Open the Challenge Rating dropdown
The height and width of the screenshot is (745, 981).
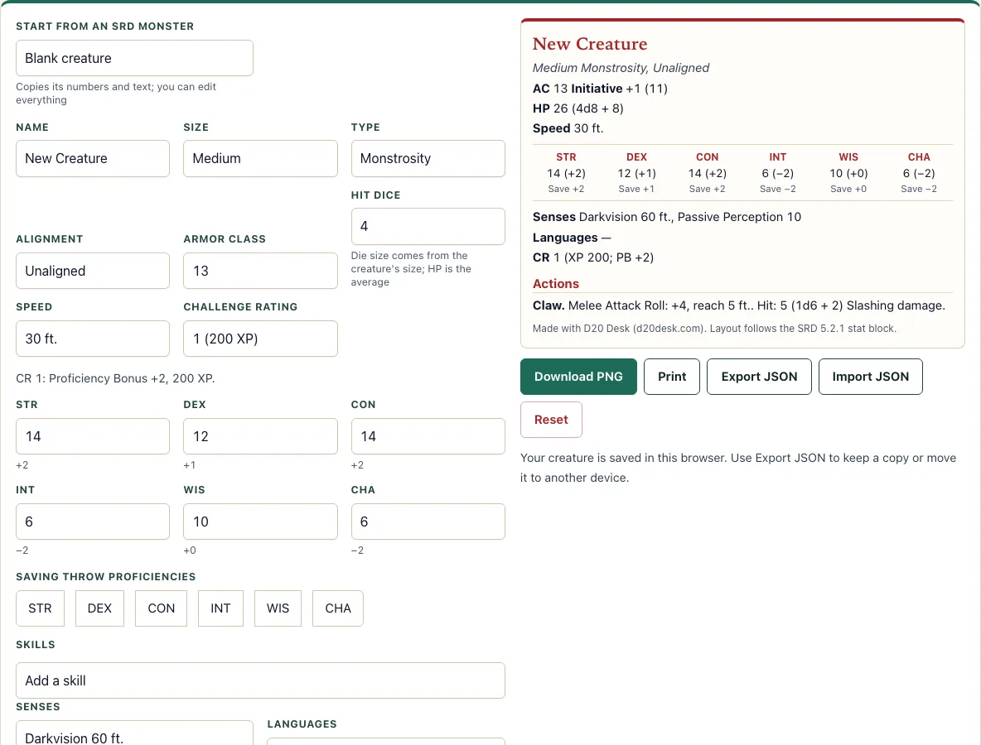coord(260,339)
